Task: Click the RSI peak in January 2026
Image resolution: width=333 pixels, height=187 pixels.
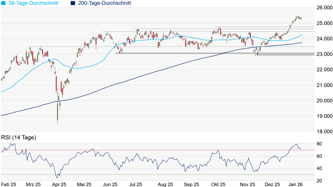Action: 296,144
